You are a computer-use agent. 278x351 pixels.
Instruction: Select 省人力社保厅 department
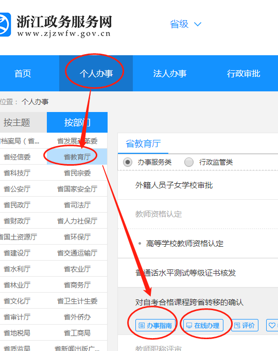(x=77, y=221)
